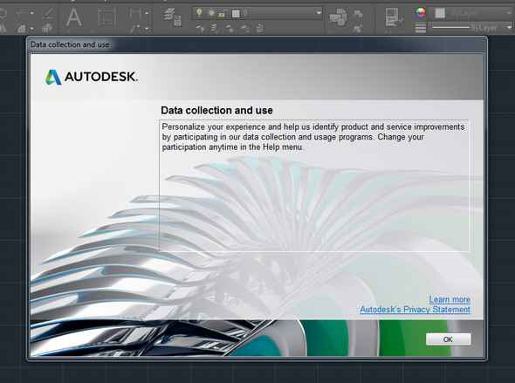
Task: Open the Table tool in the ribbon
Action: [107, 17]
